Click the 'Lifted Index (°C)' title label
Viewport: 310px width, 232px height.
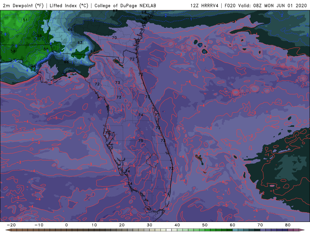(x=69, y=5)
